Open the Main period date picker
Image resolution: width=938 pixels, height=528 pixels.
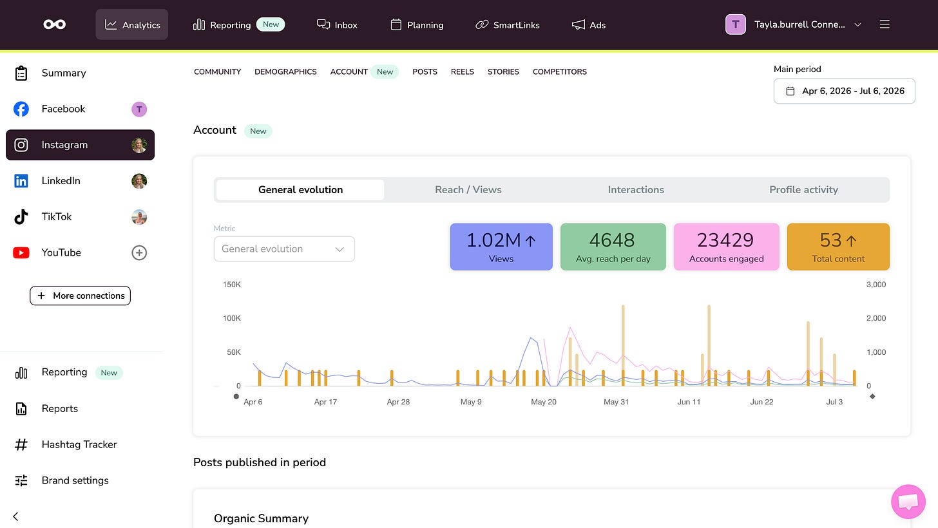click(x=844, y=91)
